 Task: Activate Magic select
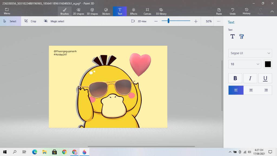click(x=54, y=21)
